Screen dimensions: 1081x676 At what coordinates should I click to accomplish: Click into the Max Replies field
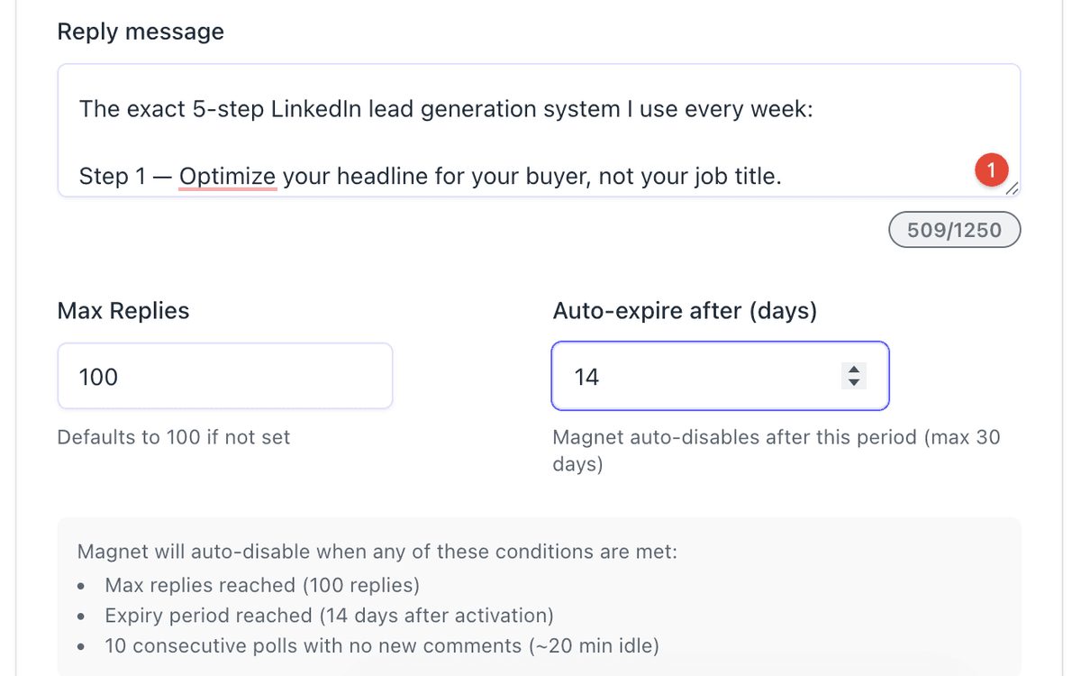(225, 377)
